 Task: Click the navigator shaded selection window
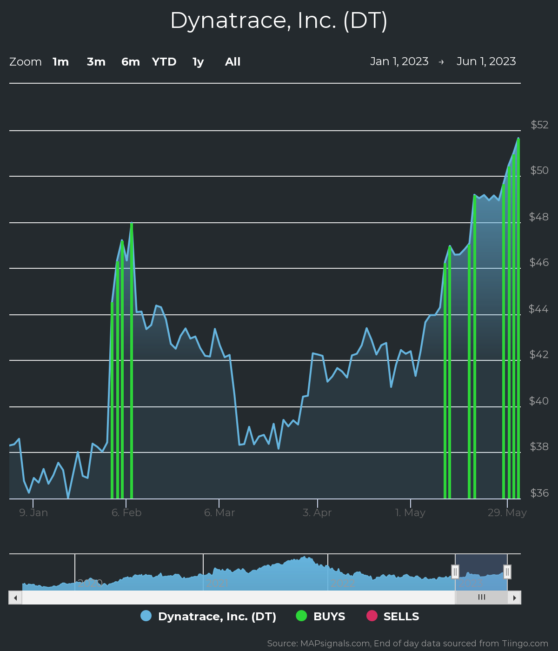point(481,572)
